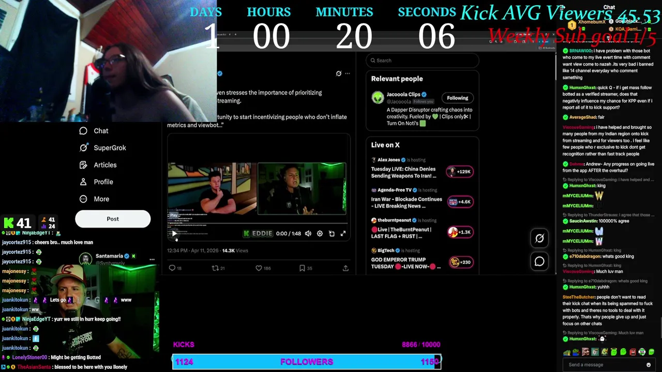Select the green halo blob emote

pyautogui.click(x=614, y=352)
